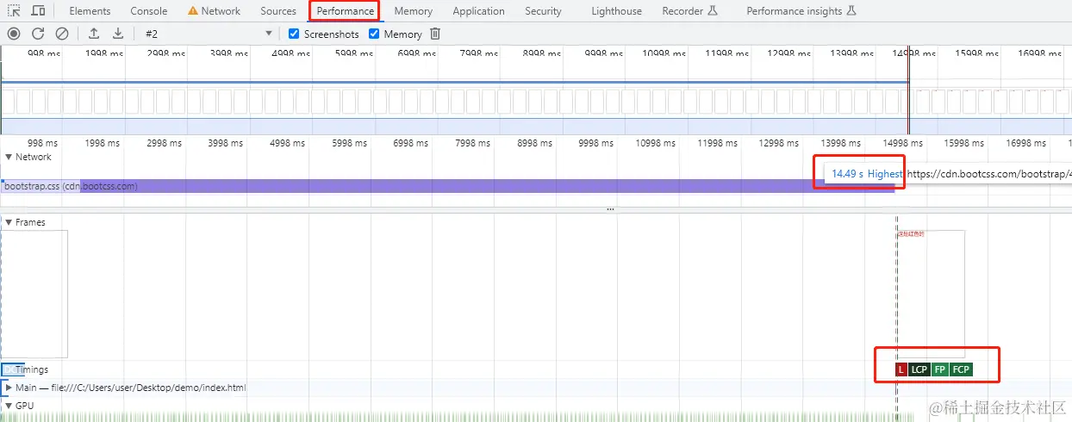The width and height of the screenshot is (1072, 422).
Task: Select the Performance tab
Action: pyautogui.click(x=345, y=11)
